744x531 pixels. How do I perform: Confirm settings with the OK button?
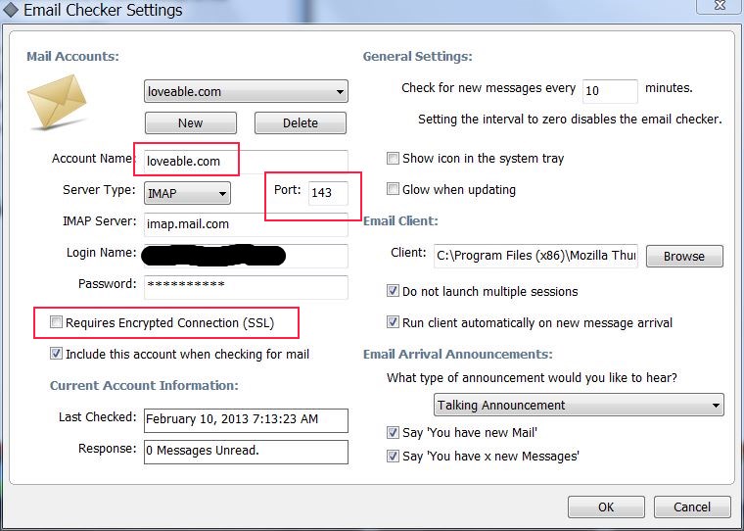pos(606,507)
